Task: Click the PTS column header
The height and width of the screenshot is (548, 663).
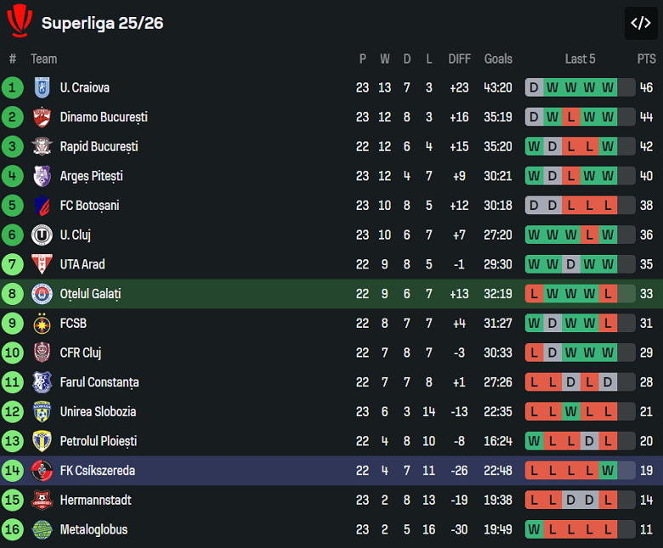Action: tap(646, 59)
